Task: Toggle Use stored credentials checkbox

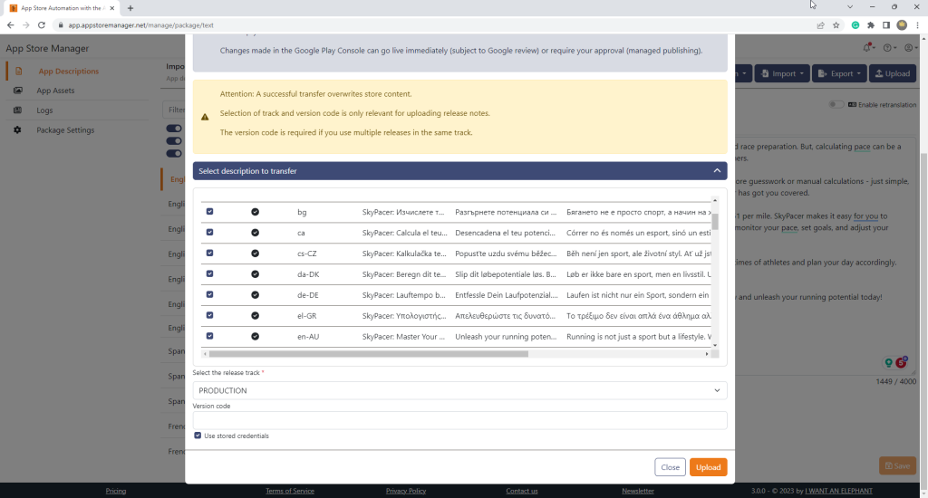Action: pyautogui.click(x=198, y=436)
